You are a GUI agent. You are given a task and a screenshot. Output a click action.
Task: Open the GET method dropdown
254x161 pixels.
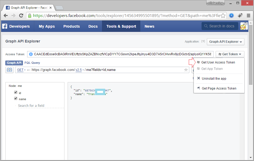21,70
